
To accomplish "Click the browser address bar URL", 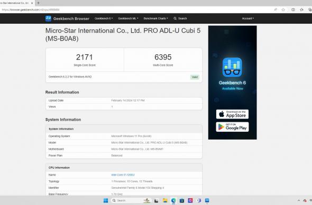I will (31, 9).
